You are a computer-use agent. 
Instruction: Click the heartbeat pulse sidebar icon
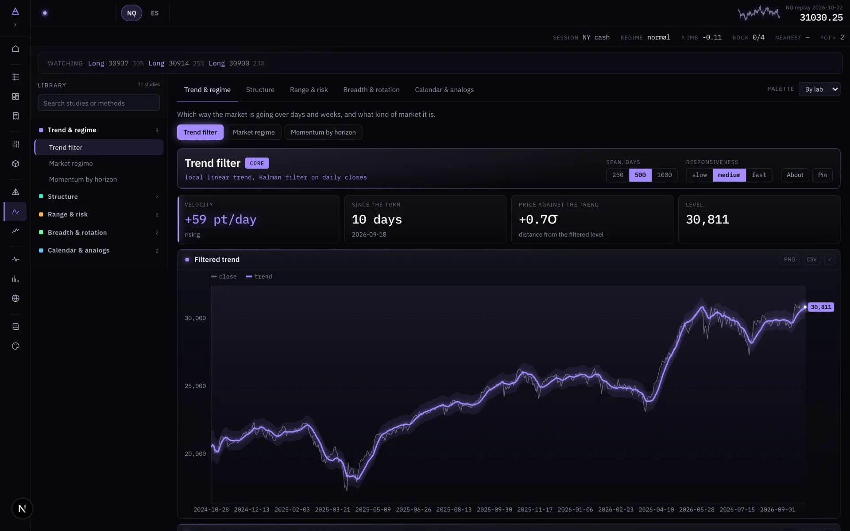point(15,259)
